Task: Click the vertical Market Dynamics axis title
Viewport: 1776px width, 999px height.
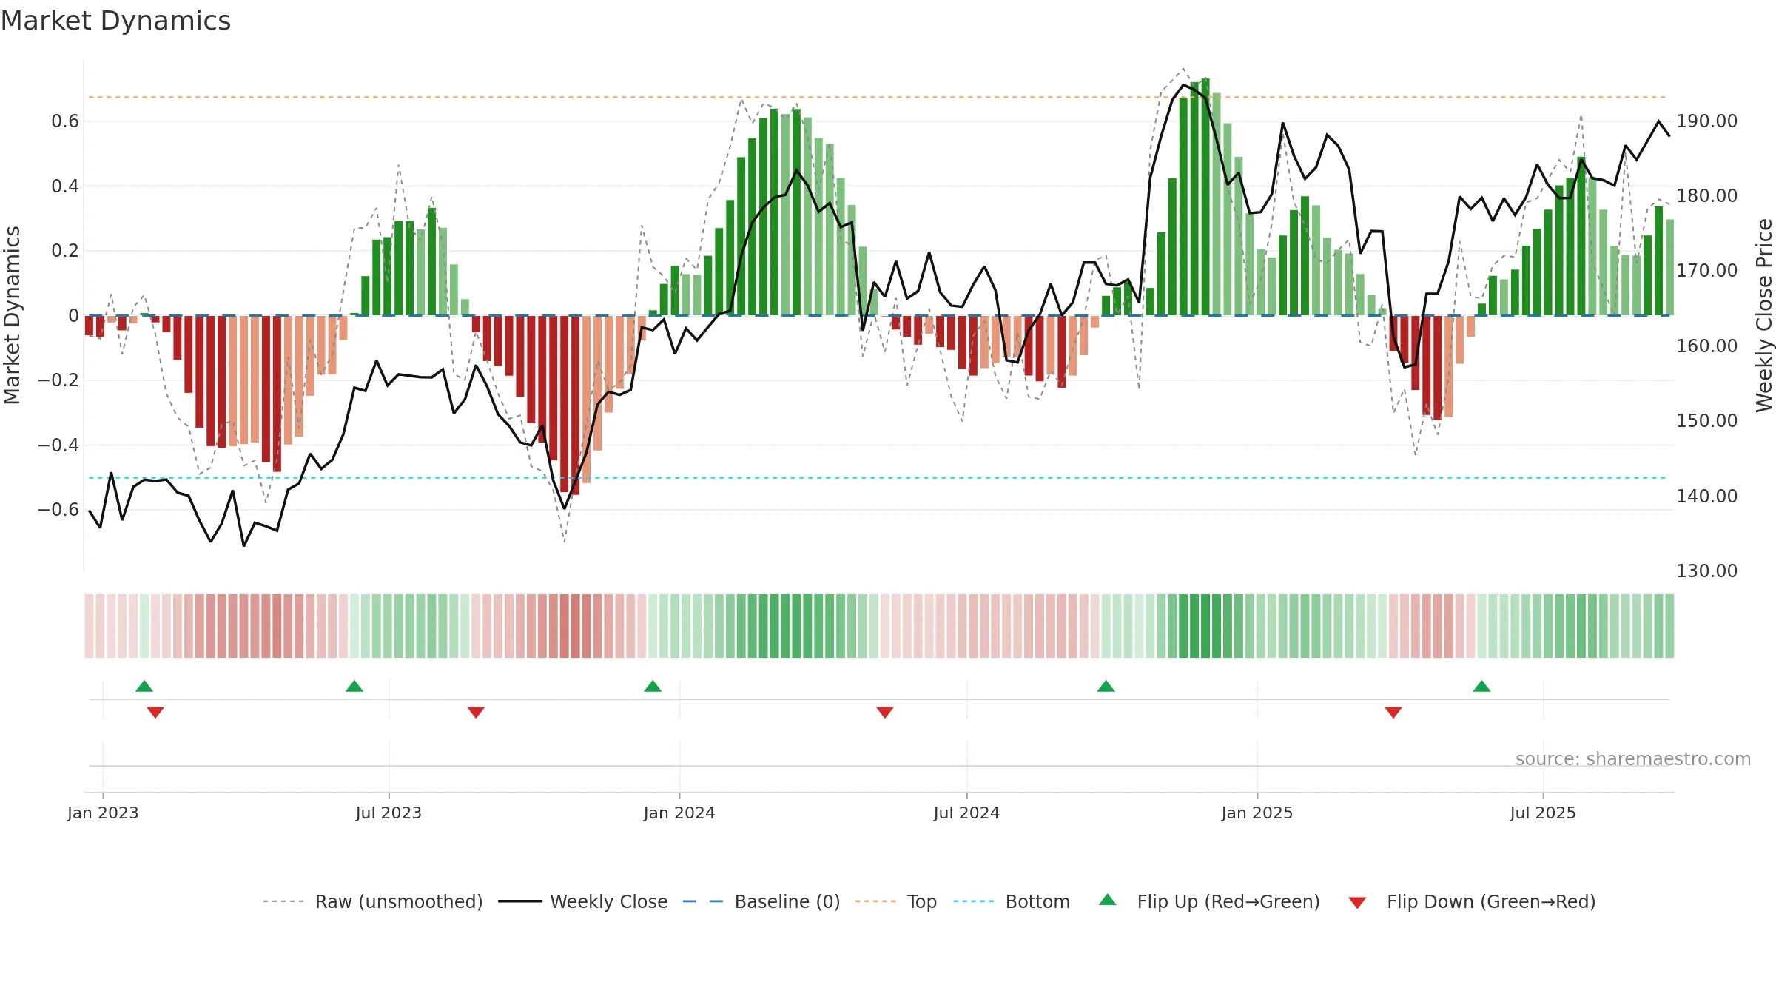Action: 12,315
